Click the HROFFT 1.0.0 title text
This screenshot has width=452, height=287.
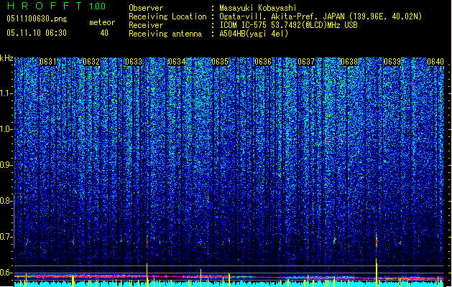56,6
